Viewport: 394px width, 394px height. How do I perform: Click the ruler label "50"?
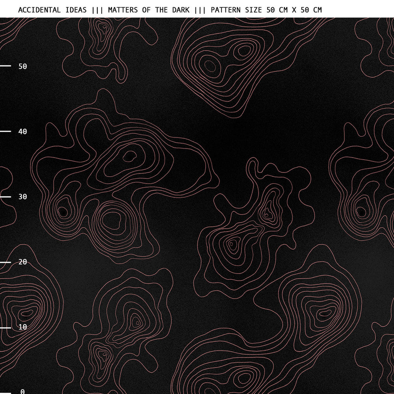(23, 66)
